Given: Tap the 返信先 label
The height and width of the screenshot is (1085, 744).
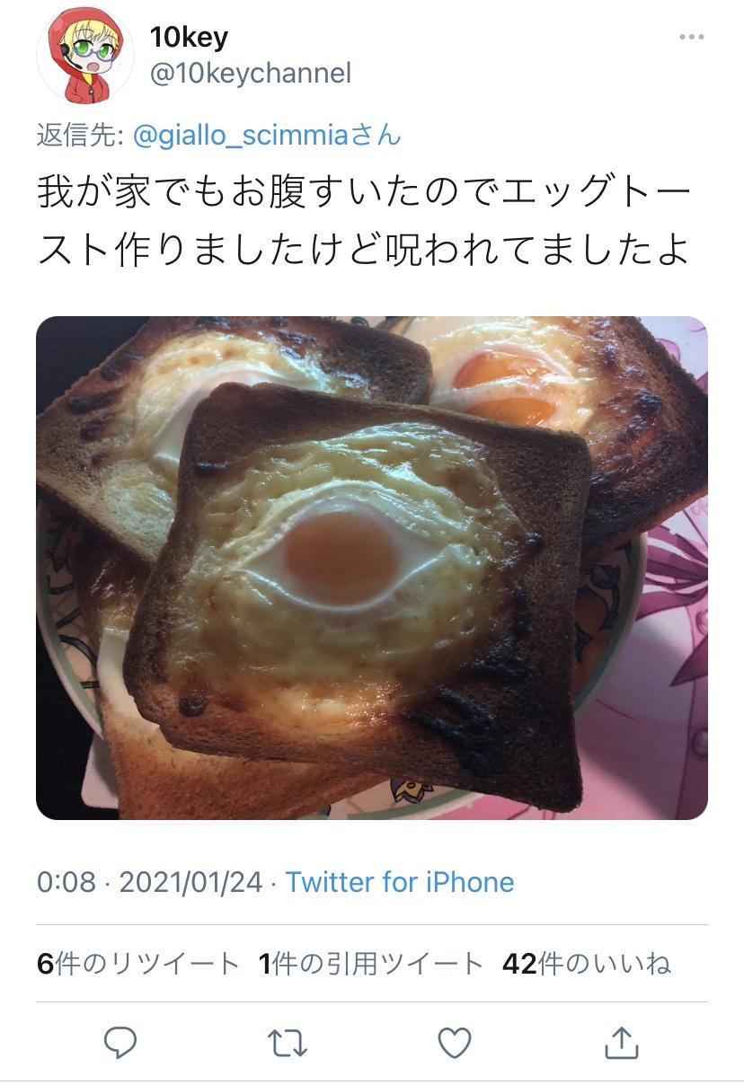Looking at the screenshot, I should click(x=80, y=136).
